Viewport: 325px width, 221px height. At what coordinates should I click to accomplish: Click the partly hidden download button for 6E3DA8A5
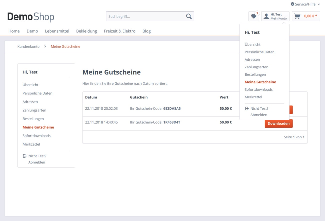click(x=291, y=110)
